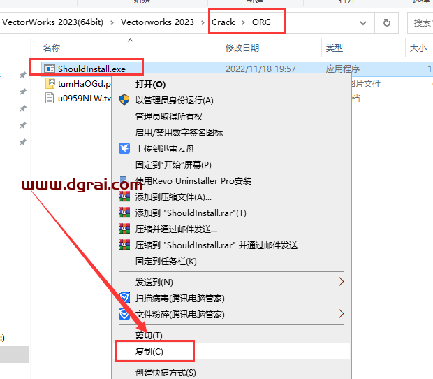This screenshot has width=433, height=379.
Task: Open 发送到(N) menu entry
Action: (x=231, y=282)
